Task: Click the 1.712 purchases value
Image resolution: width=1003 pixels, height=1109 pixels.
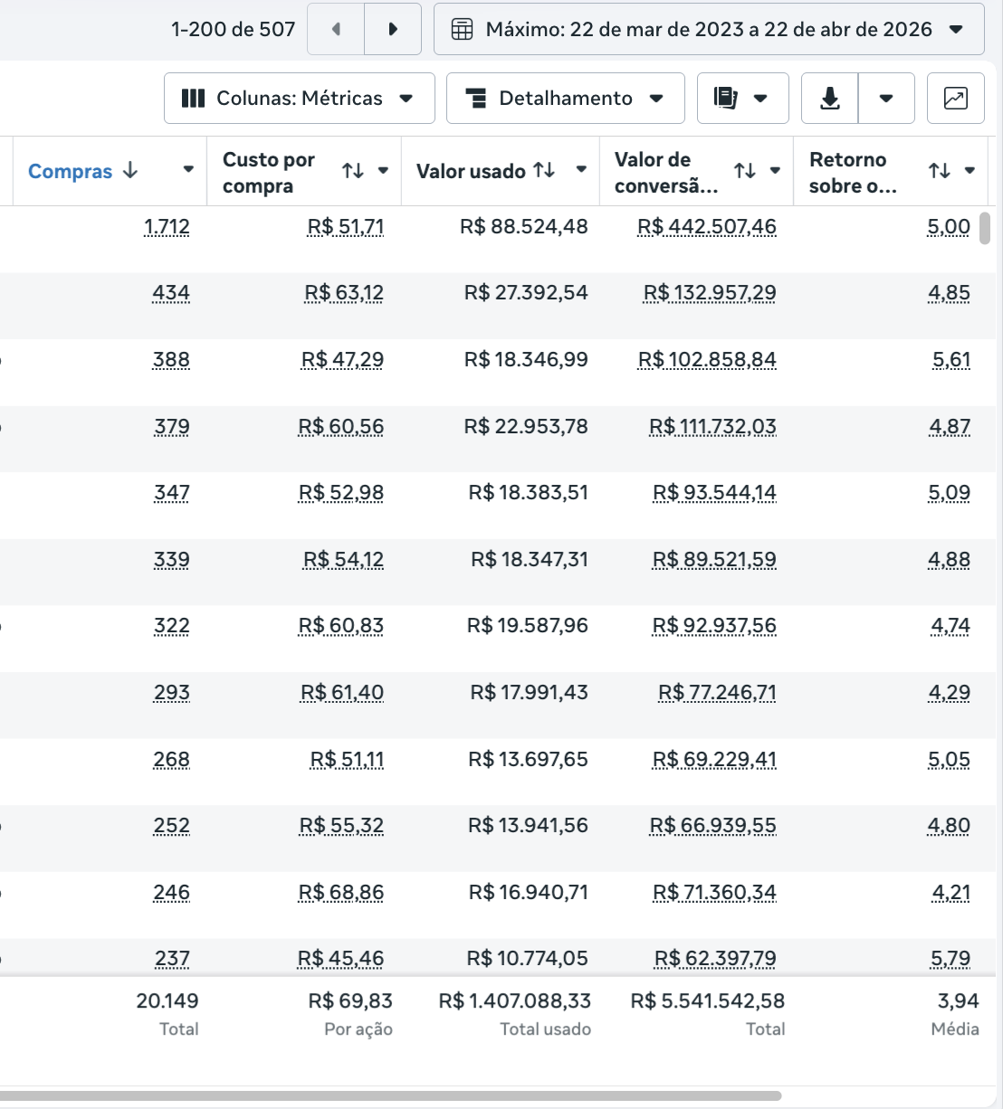Action: (x=167, y=226)
